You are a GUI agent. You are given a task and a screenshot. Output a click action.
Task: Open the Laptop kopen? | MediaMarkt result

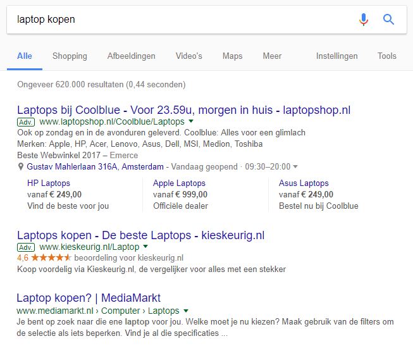[89, 298]
